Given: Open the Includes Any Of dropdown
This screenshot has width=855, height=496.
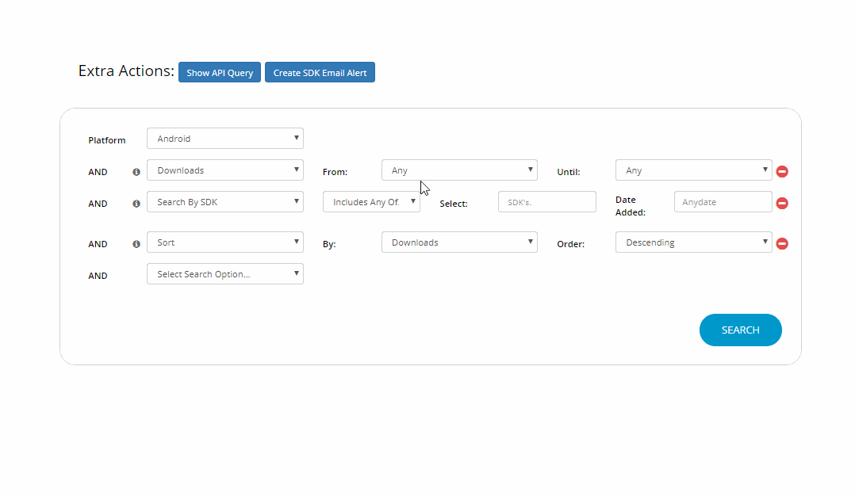Looking at the screenshot, I should [x=371, y=202].
